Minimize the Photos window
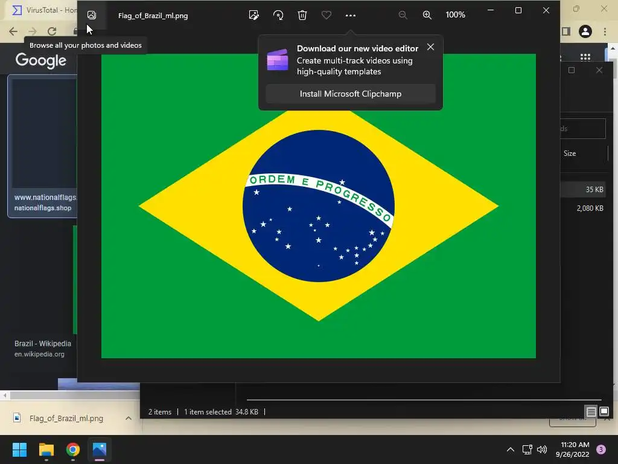 (x=491, y=10)
